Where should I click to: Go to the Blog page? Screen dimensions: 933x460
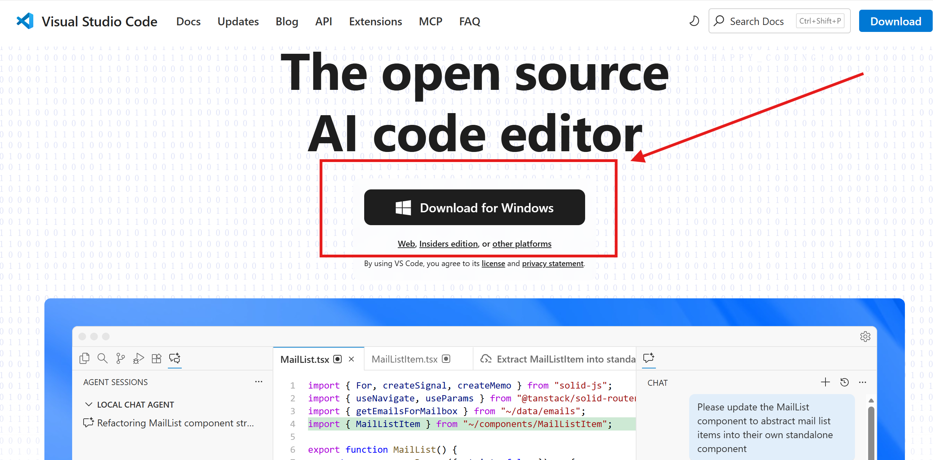(287, 22)
